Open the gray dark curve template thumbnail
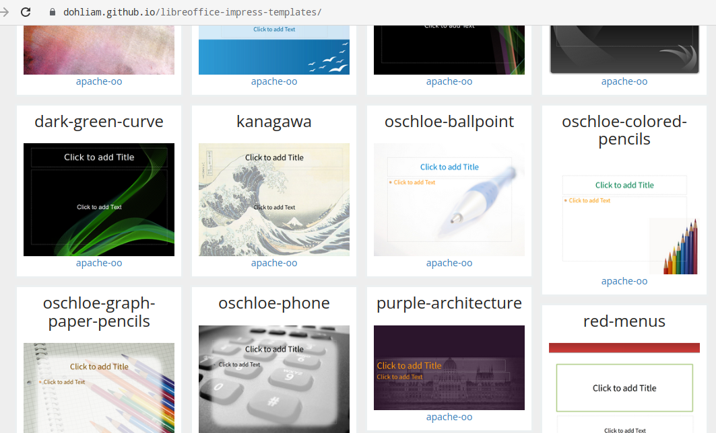Image resolution: width=716 pixels, height=433 pixels. (x=624, y=50)
